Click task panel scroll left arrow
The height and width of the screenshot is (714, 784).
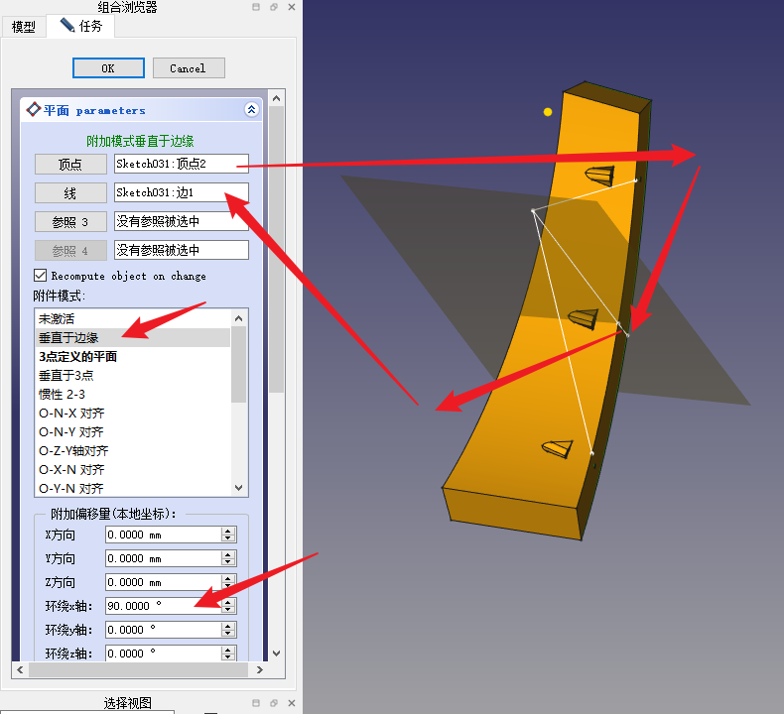tap(20, 670)
